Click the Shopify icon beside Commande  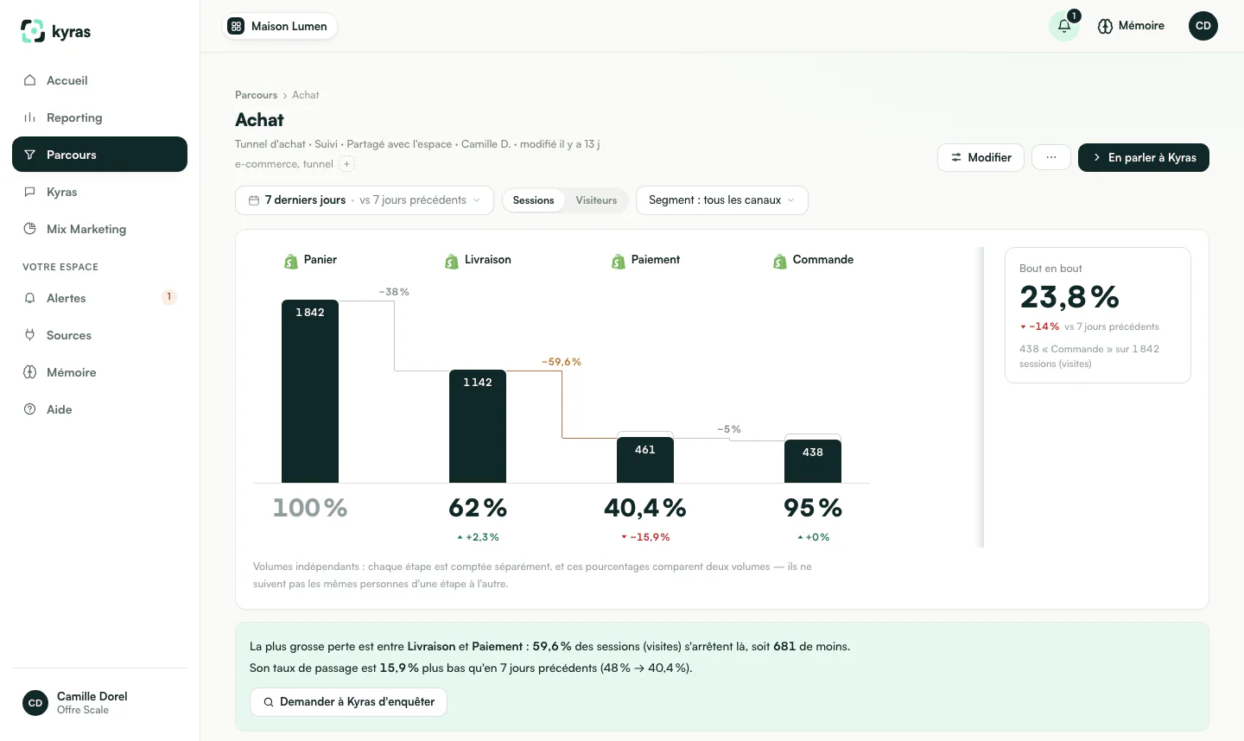coord(780,261)
